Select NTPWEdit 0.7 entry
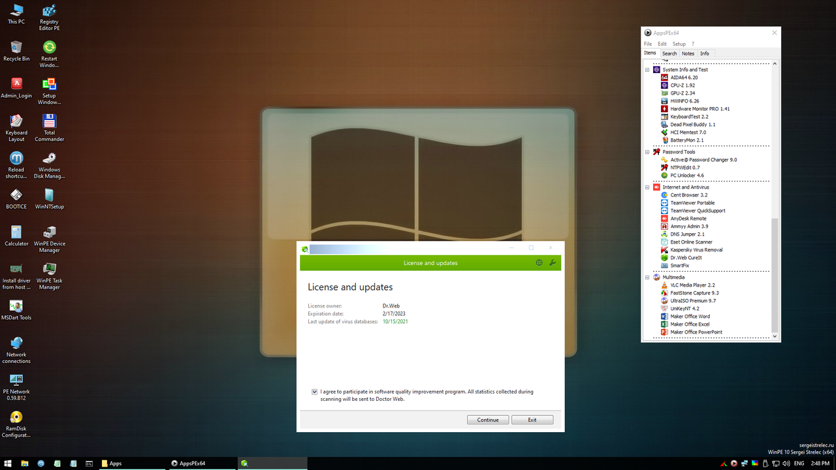The width and height of the screenshot is (836, 470). (x=680, y=167)
